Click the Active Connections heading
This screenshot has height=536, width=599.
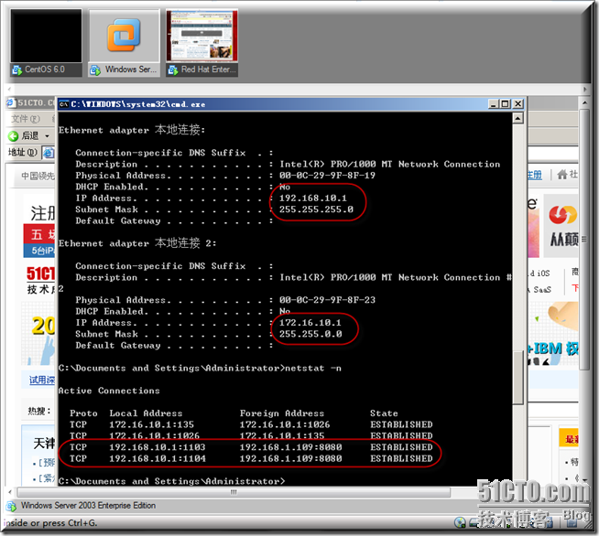coord(109,391)
